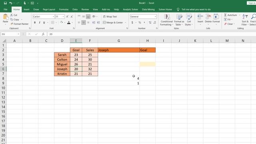This screenshot has height=144, width=256.
Task: Apply the Fill Color bucket
Action: pos(61,22)
